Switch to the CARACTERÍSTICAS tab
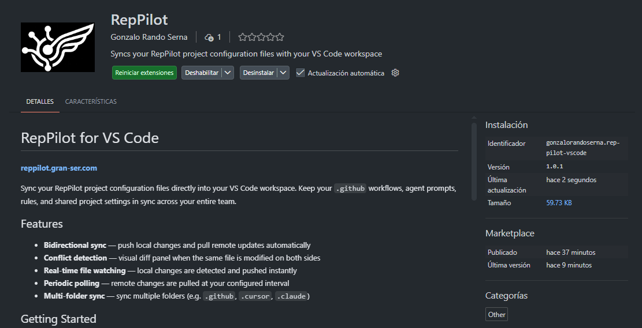The height and width of the screenshot is (328, 642). point(91,101)
